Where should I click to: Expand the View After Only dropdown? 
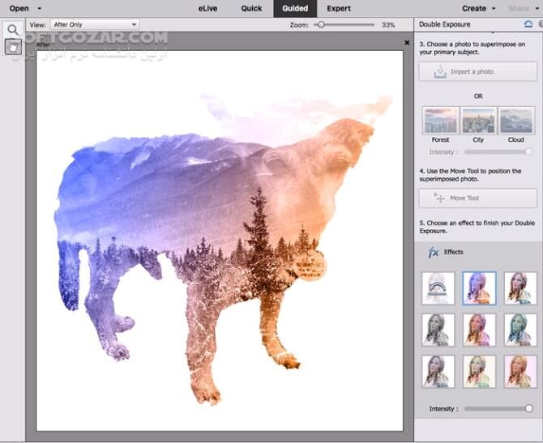tap(95, 24)
